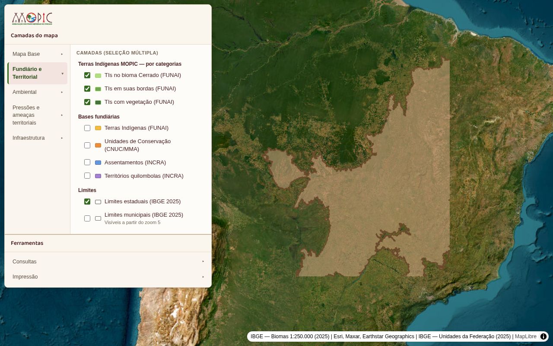Click the Camadas do mapa heading
The width and height of the screenshot is (553, 346).
click(34, 35)
